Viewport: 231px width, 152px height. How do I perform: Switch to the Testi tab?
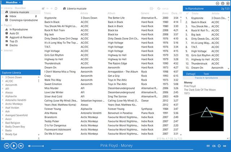click(206, 74)
